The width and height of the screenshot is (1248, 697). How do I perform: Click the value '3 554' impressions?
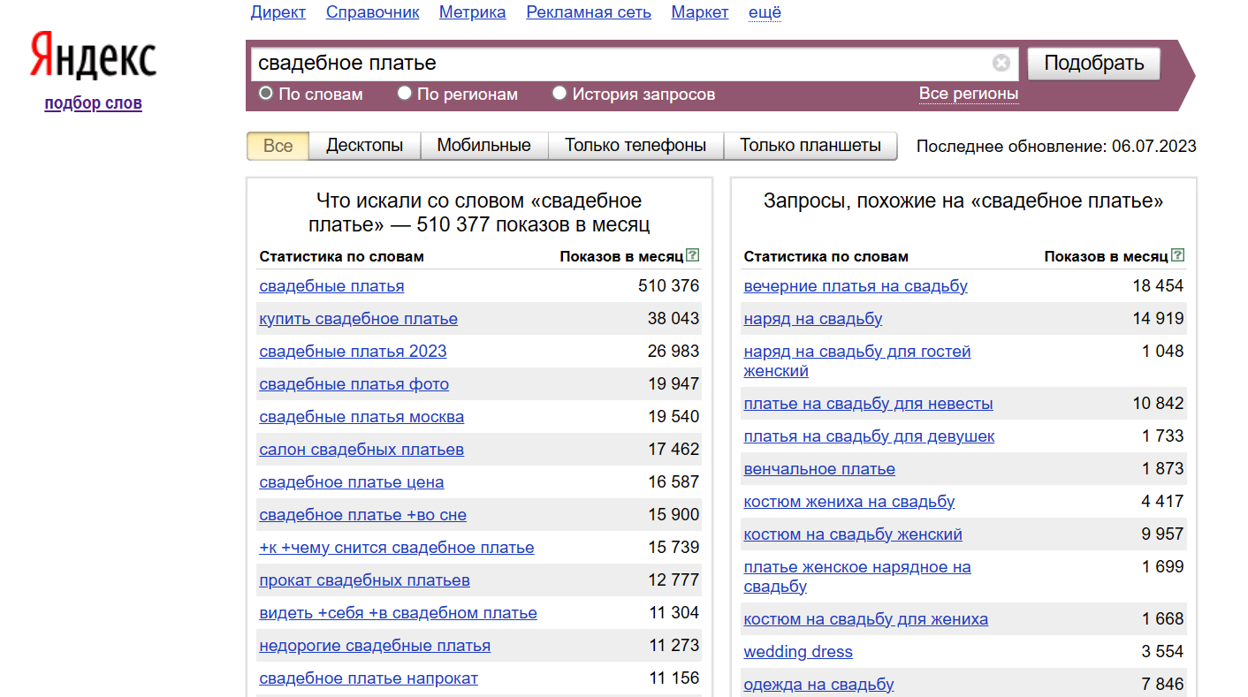[x=1162, y=652]
